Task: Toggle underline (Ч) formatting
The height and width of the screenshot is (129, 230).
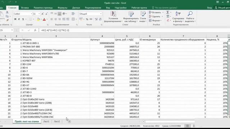Action: (23, 19)
